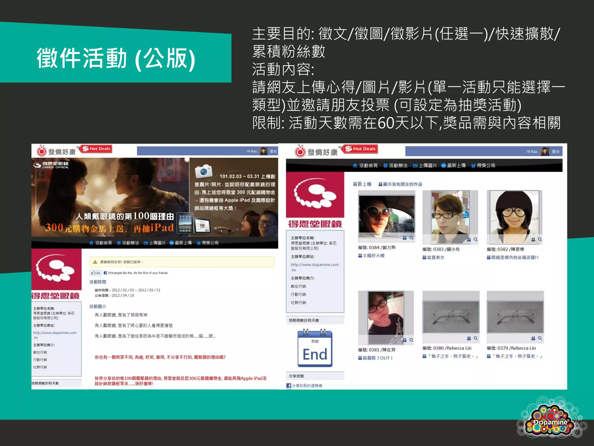Open entry 0381 陳在羿 photo
This screenshot has height=446, width=594.
click(386, 318)
